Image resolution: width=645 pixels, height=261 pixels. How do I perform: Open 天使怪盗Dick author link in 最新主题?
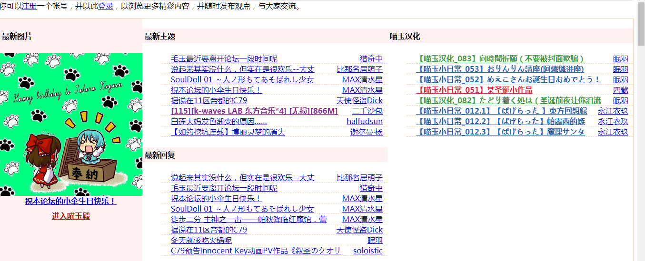[x=359, y=101]
